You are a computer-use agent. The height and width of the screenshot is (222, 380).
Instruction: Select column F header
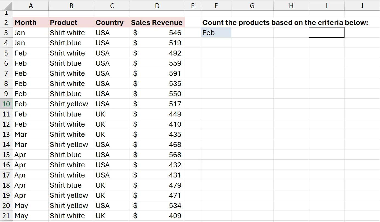click(216, 6)
